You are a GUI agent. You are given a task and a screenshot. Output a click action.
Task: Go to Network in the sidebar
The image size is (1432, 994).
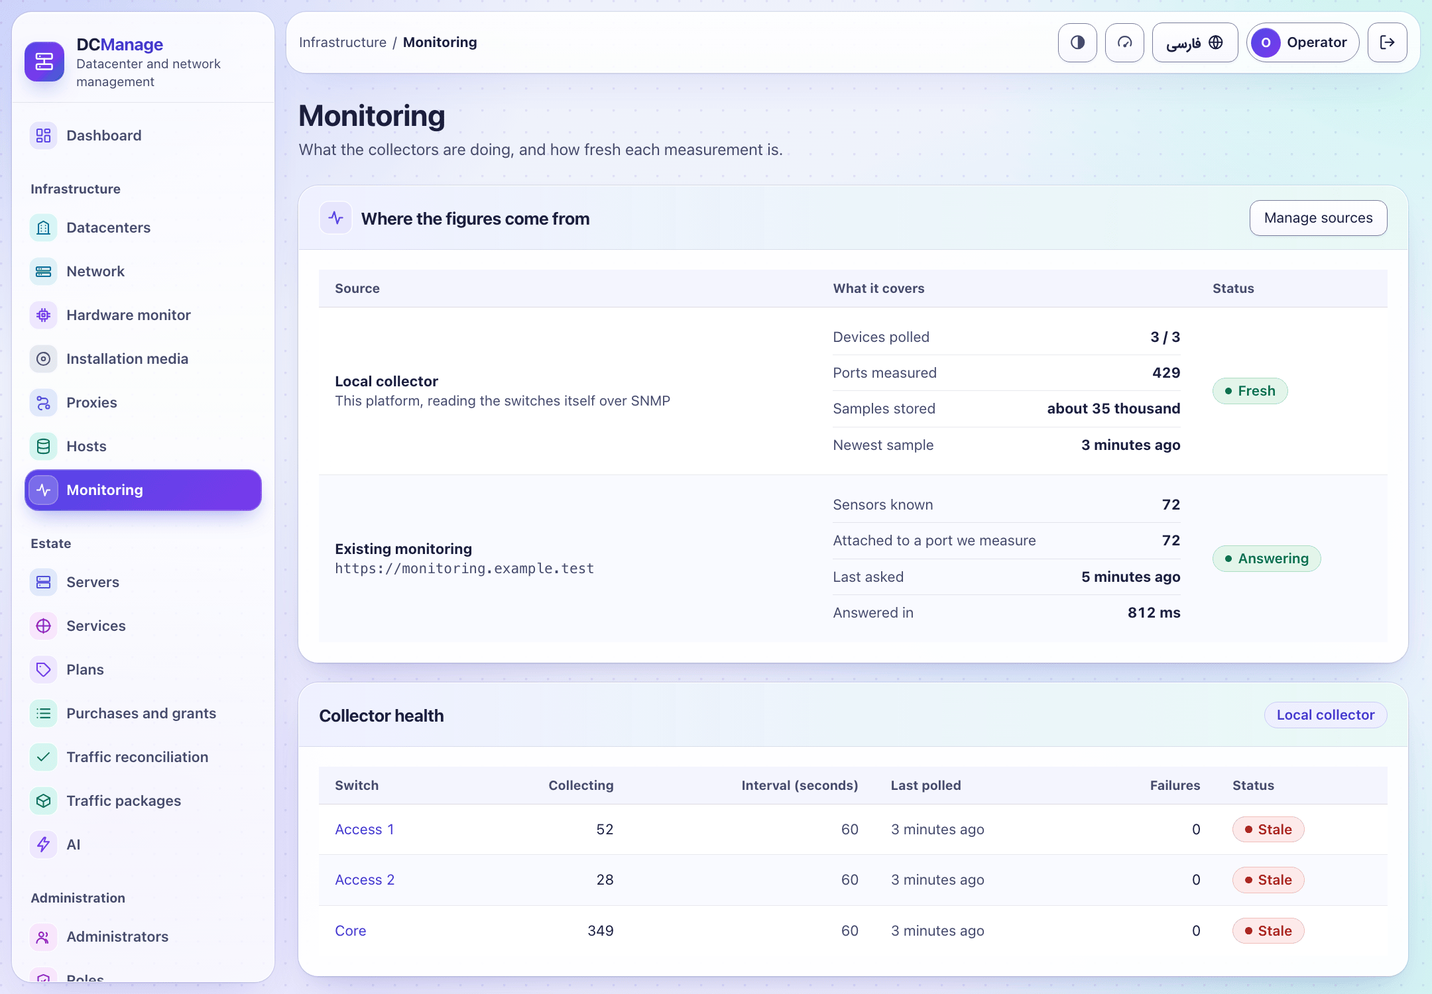pos(143,272)
